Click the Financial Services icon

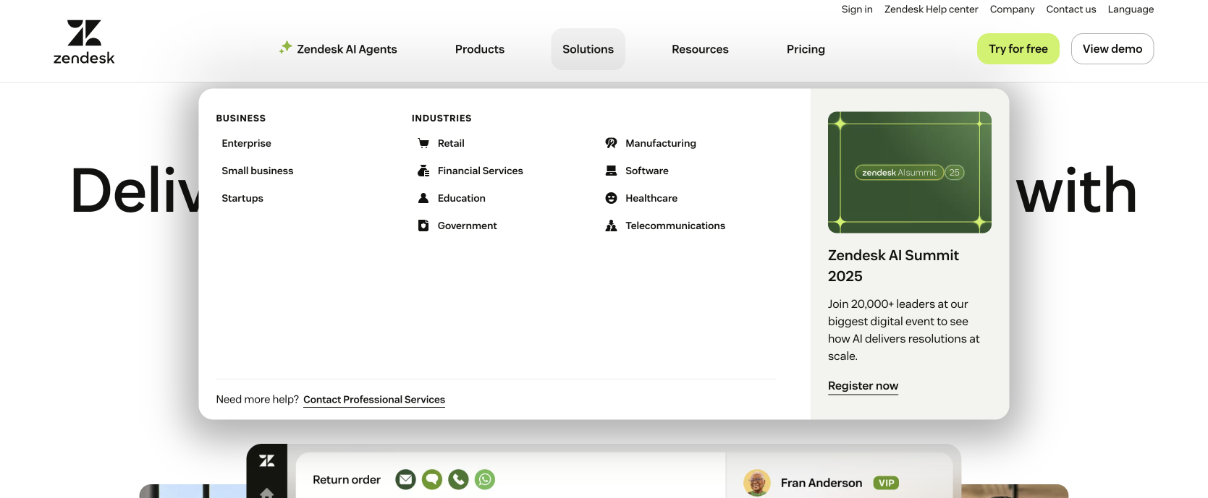[423, 171]
